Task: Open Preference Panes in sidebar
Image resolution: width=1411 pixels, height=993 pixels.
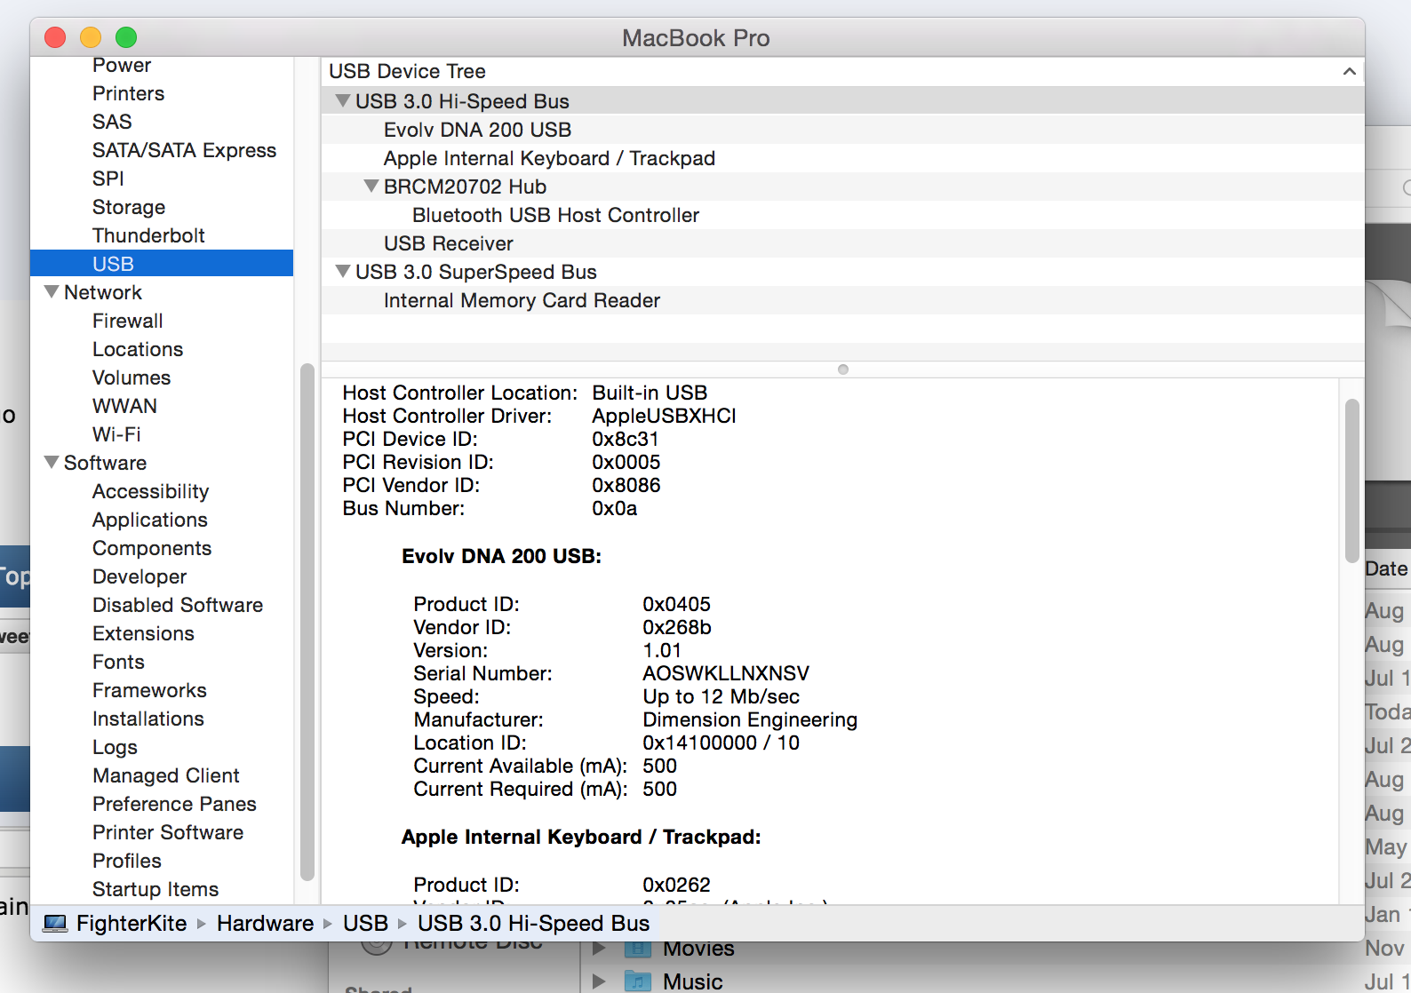Action: (x=174, y=804)
